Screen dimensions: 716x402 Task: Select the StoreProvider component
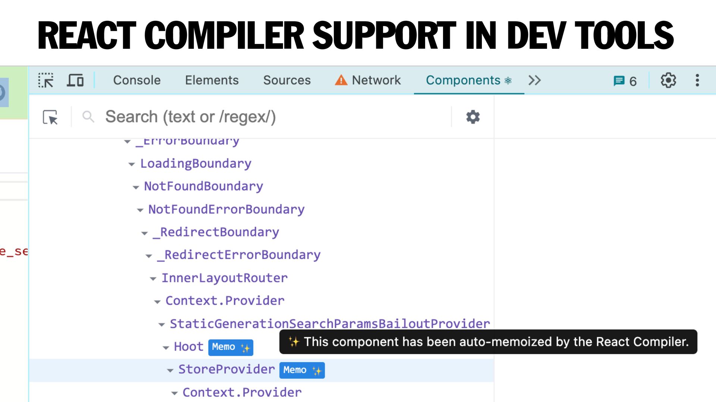pyautogui.click(x=226, y=370)
